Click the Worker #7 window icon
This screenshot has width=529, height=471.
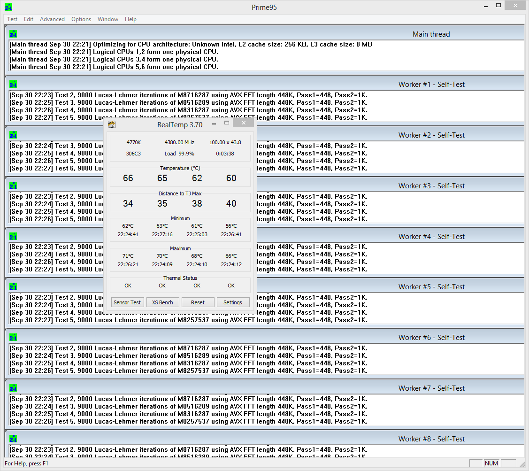[x=13, y=388]
